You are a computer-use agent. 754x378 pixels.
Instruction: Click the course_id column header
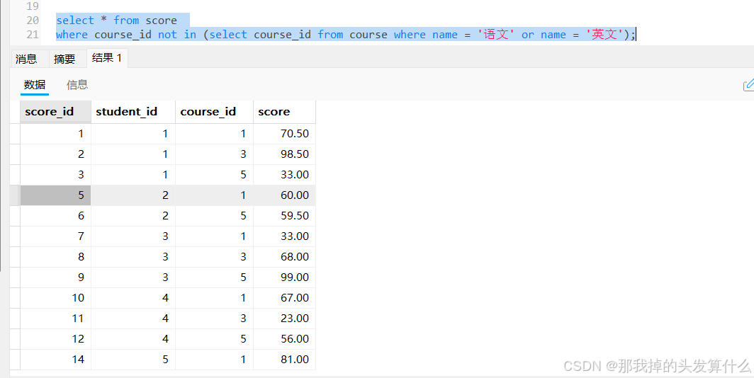point(214,112)
